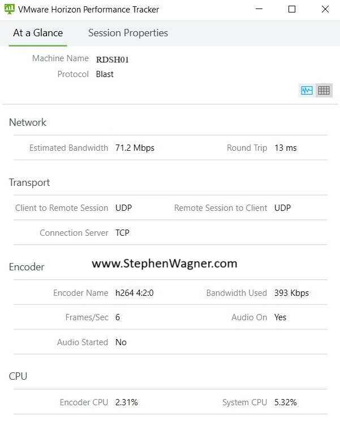The width and height of the screenshot is (340, 437).
Task: Select the Estimated Bandwidth 71.2 Mbps value
Action: pos(135,148)
